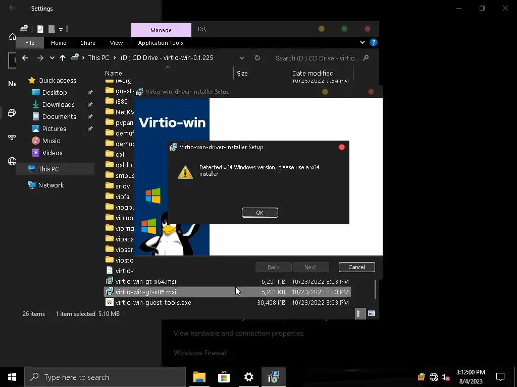Open the File tab in Explorer ribbon
517x387 pixels.
point(30,43)
